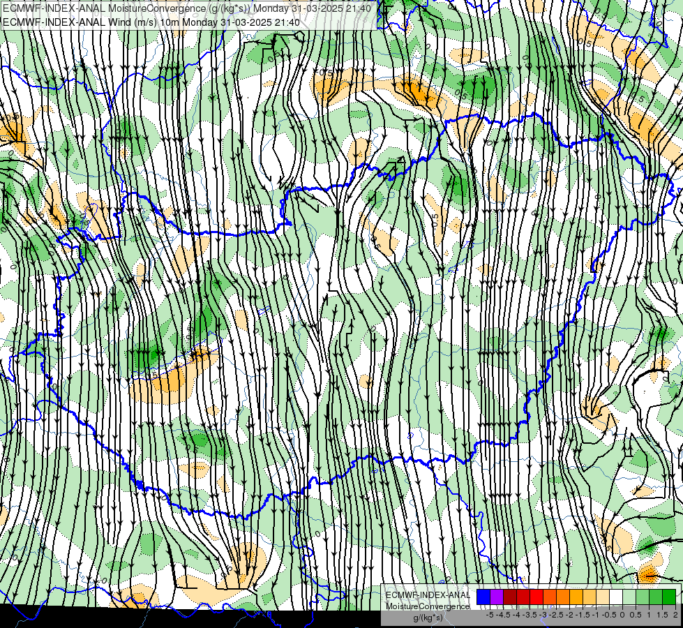
Task: Click the pale beige swatch for -1 to -0.5
Action: click(603, 597)
